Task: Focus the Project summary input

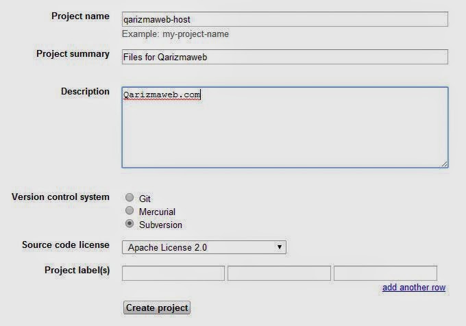Action: 284,57
